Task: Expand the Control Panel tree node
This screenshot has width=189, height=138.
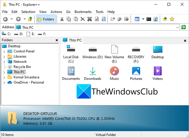Action: tap(4, 52)
